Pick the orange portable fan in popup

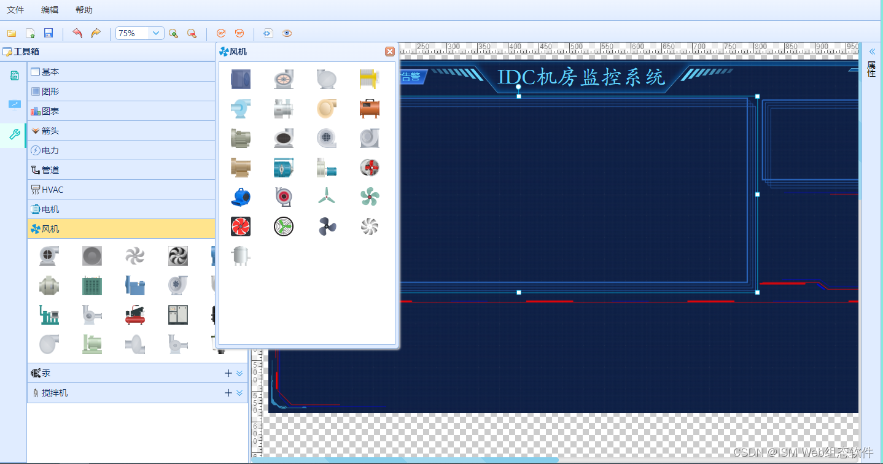point(370,109)
